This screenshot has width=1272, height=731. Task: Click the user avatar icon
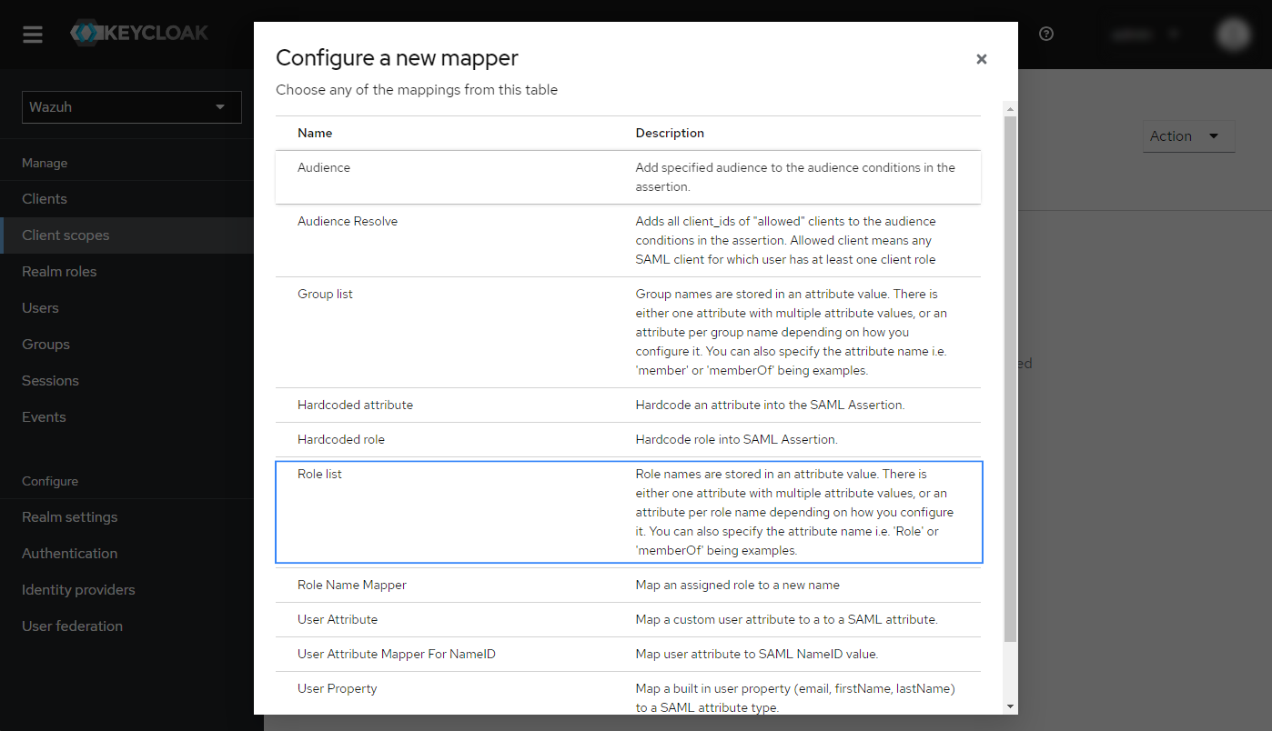pos(1234,35)
